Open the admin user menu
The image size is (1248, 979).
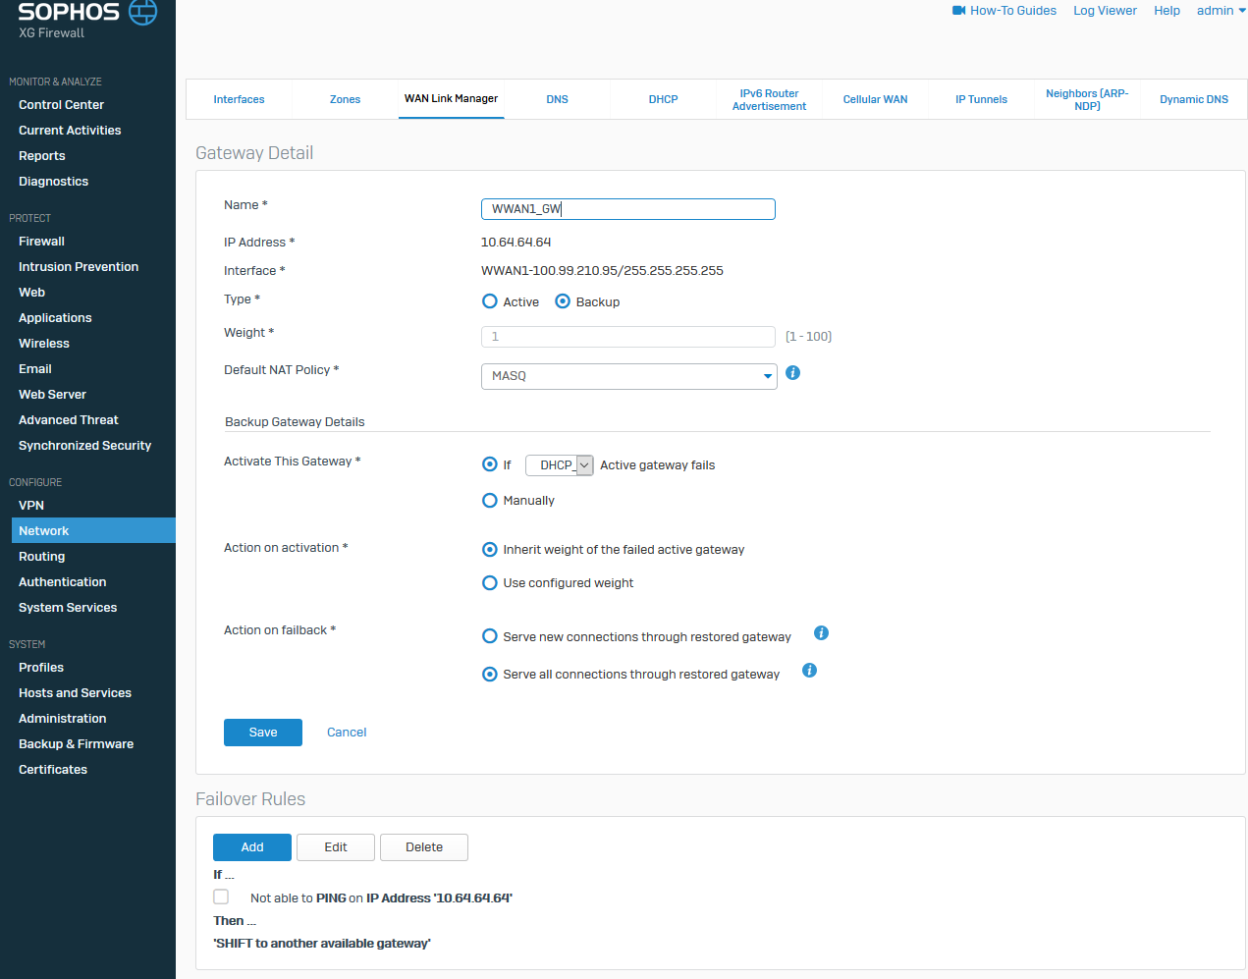click(x=1221, y=11)
